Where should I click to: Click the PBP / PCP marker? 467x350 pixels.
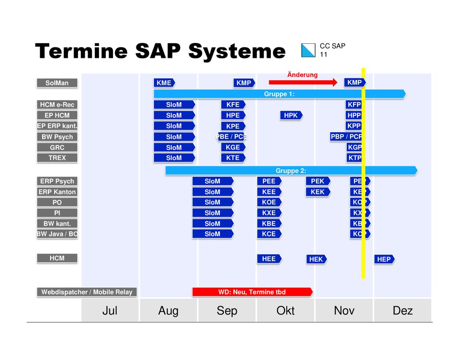pyautogui.click(x=346, y=137)
